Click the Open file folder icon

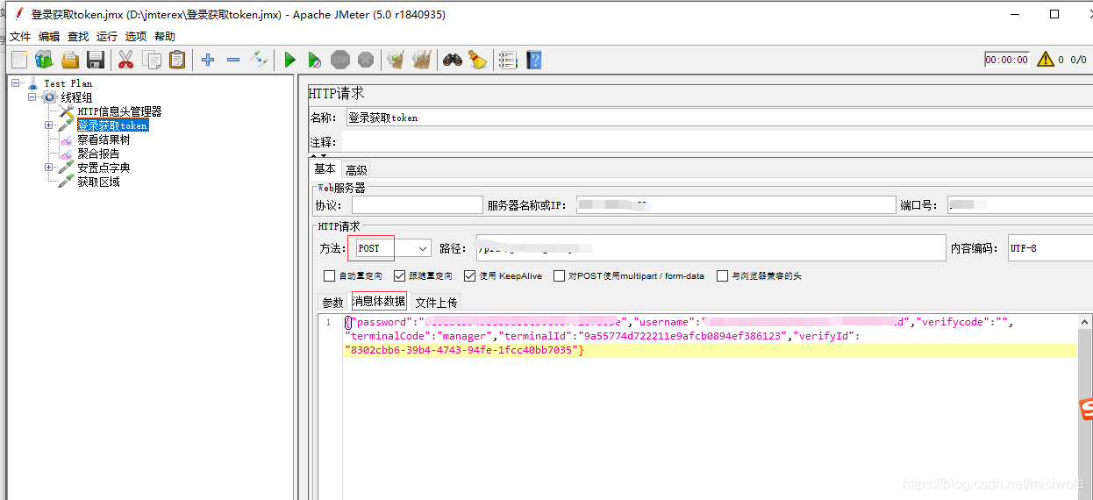coord(70,60)
